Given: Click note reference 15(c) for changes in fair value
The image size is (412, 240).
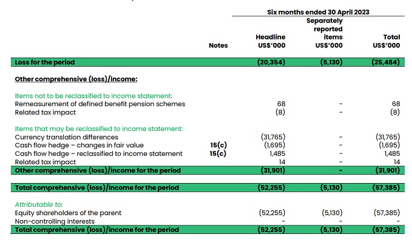Looking at the screenshot, I should tap(218, 145).
